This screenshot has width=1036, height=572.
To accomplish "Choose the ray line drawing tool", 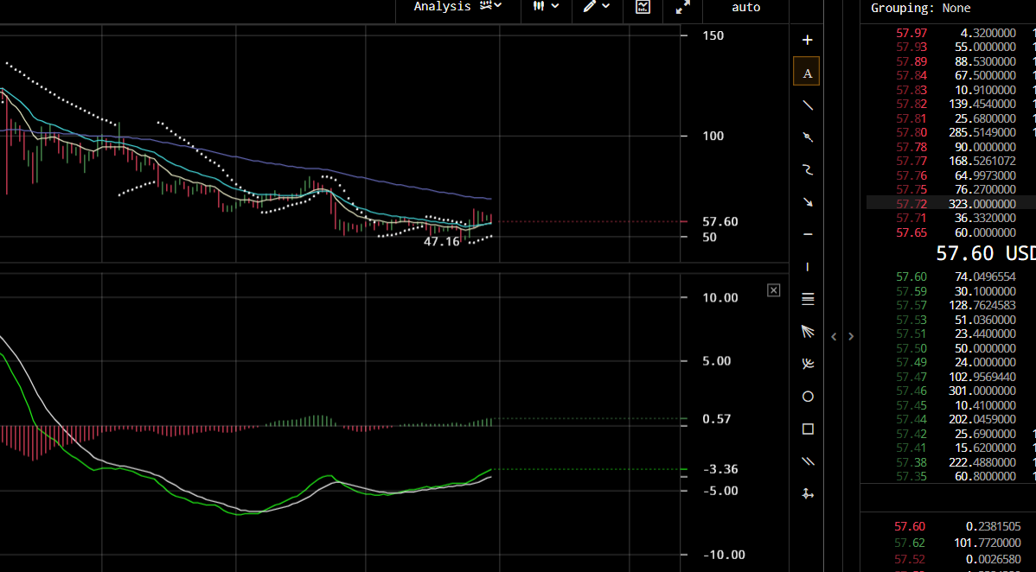I will (x=807, y=137).
